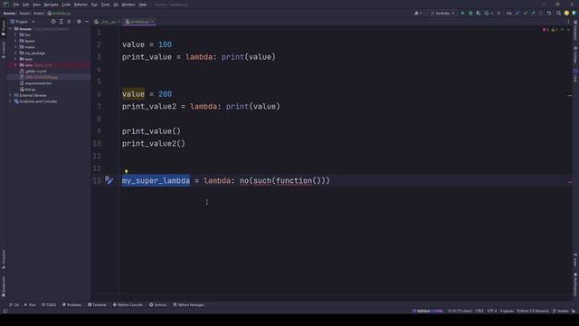579x326 pixels.
Task: Open the Git tool window button
Action: [14, 305]
